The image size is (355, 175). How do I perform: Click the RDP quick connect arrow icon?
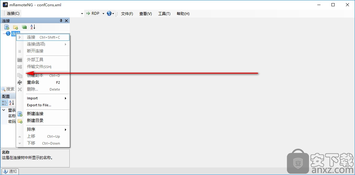88,13
